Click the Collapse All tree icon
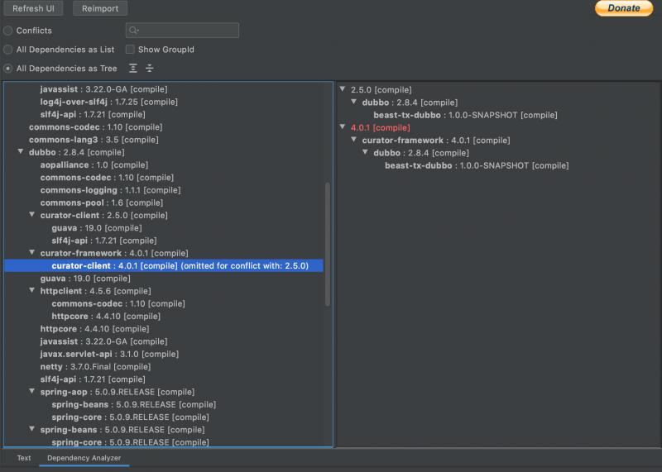 tap(150, 69)
